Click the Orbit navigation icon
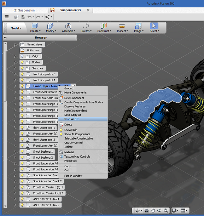Screen dimensions: 204x216 (x=138, y=210)
